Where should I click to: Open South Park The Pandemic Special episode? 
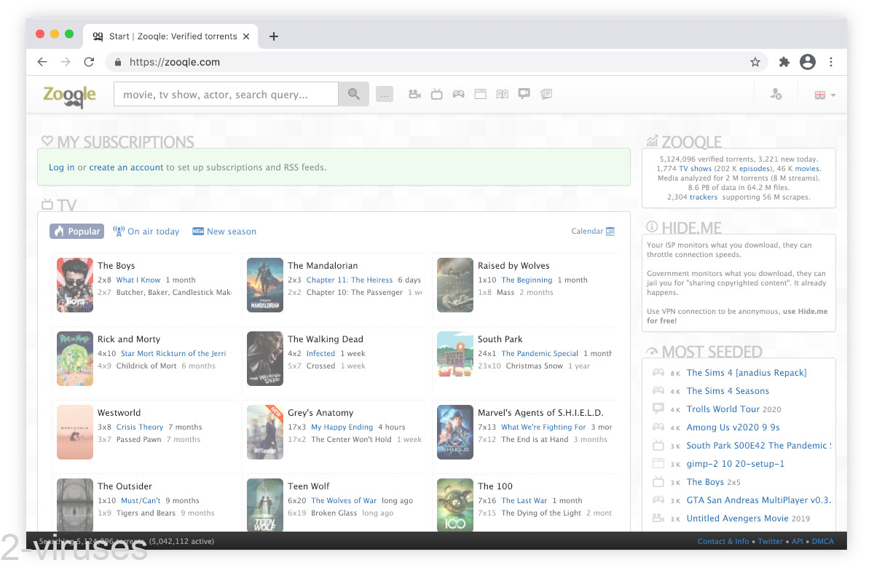click(540, 353)
